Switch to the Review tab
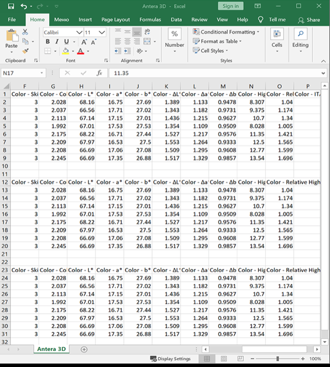The height and width of the screenshot is (367, 330). tap(199, 20)
